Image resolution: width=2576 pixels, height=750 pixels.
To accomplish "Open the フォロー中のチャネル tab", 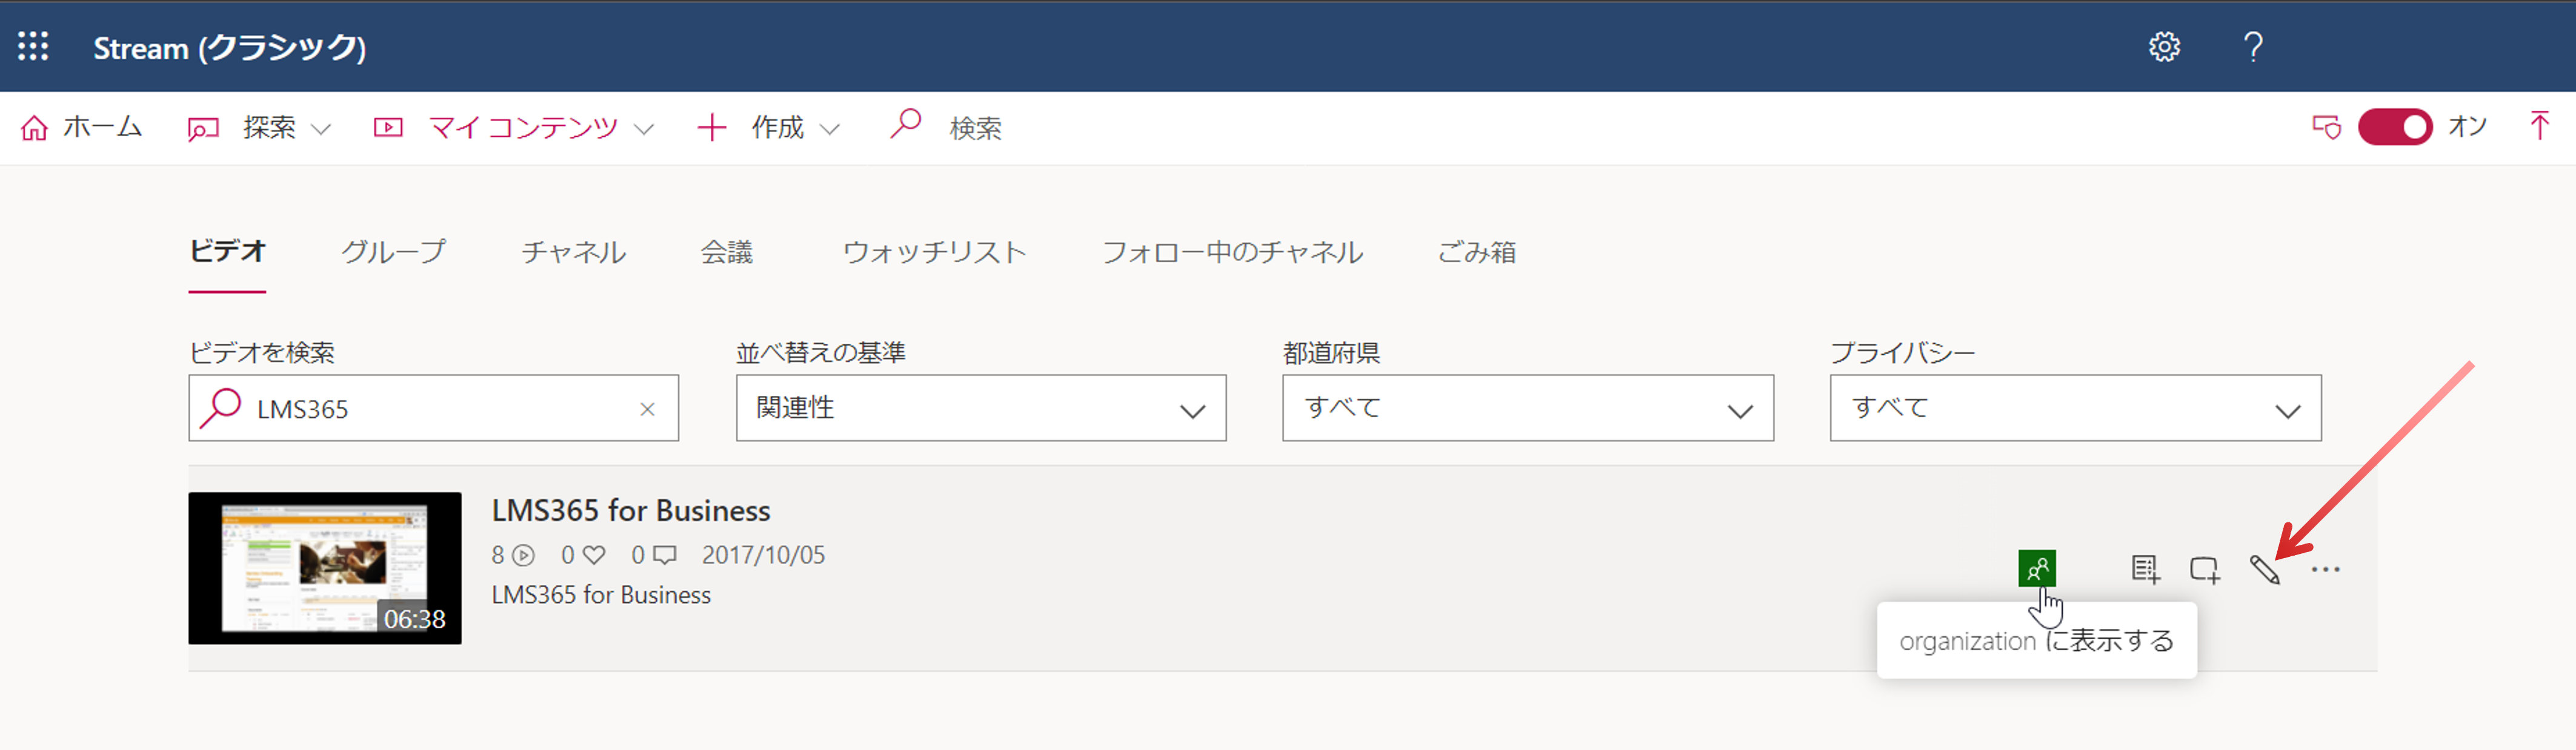I will pos(1232,252).
